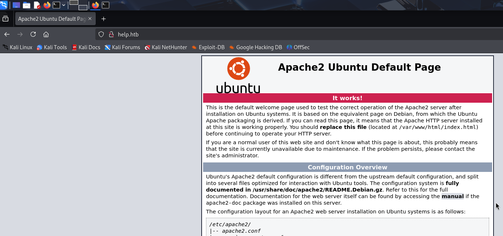Open the Kali applications menu

(4, 5)
